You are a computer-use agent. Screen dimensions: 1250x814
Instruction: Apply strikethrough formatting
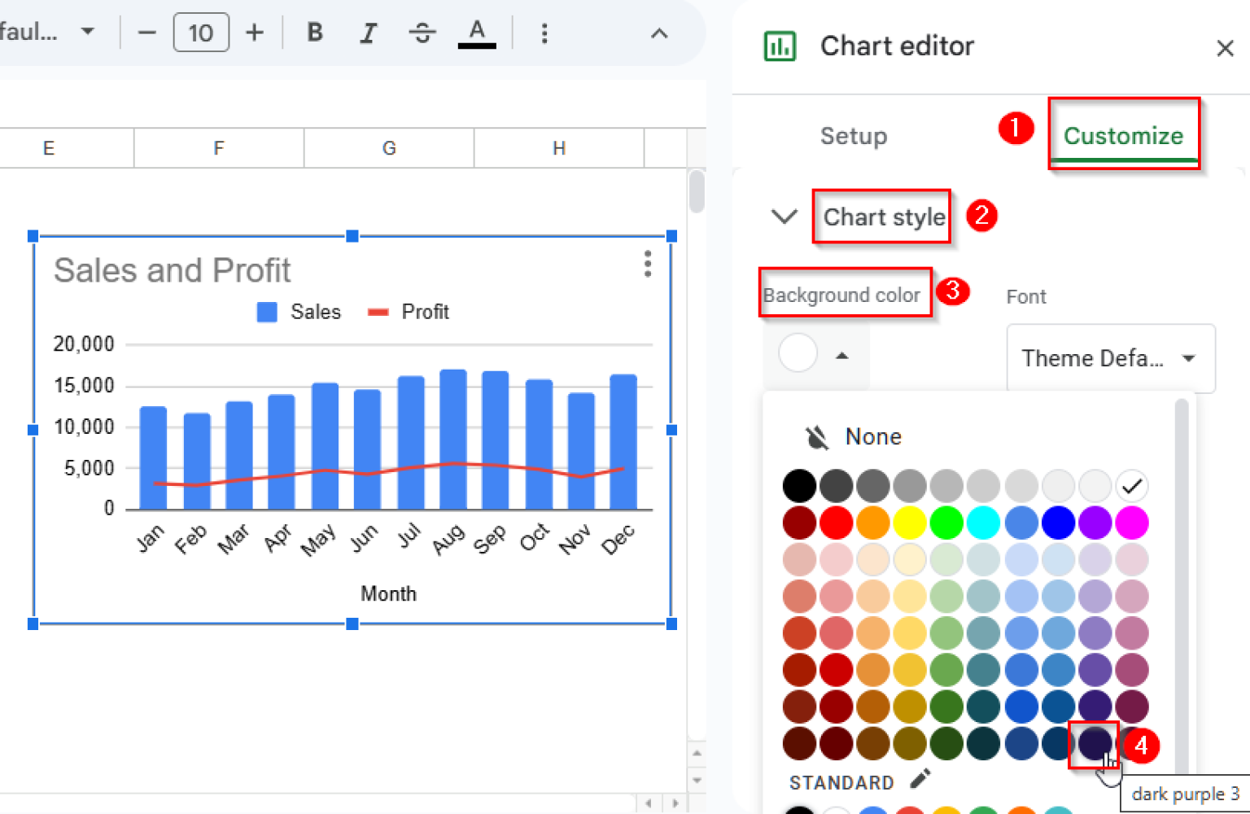click(422, 33)
